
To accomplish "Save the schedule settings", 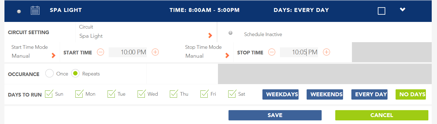I will (275, 115).
